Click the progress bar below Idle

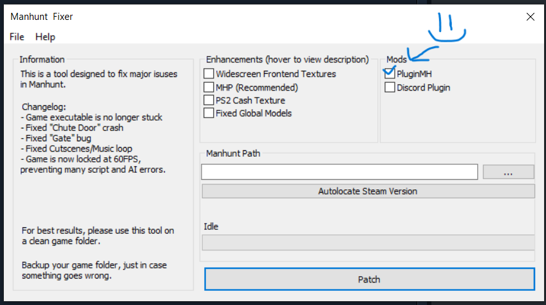(x=368, y=243)
